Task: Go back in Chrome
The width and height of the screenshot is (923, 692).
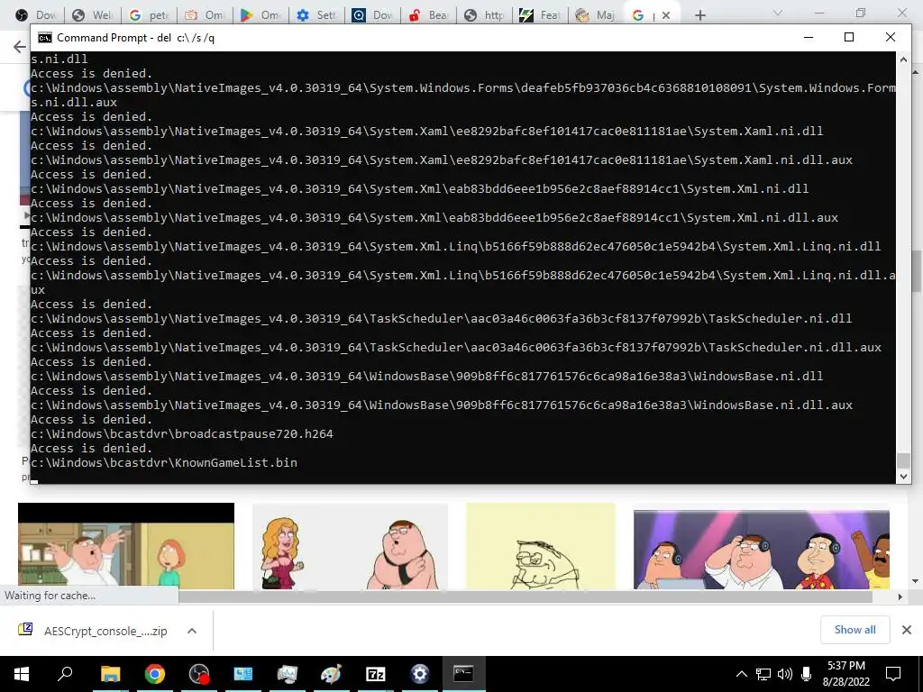Action: [20, 47]
